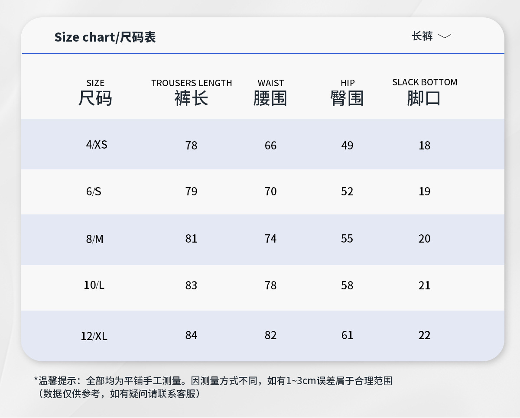Viewport: 520px width, 418px height.
Task: Select the 12/XL size row label
Action: point(94,336)
